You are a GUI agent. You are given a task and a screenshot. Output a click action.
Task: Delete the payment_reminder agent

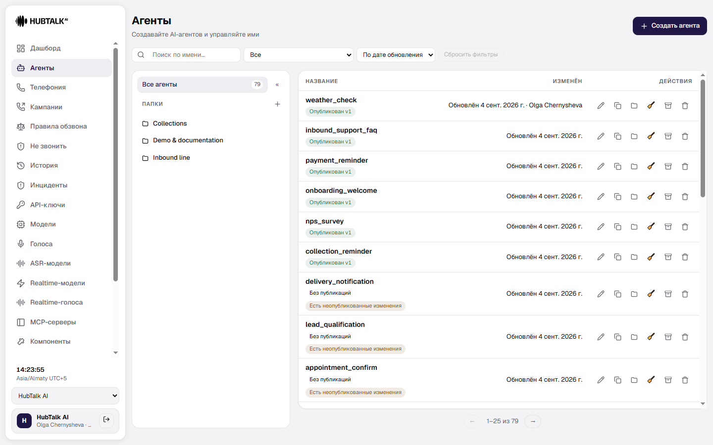click(685, 166)
